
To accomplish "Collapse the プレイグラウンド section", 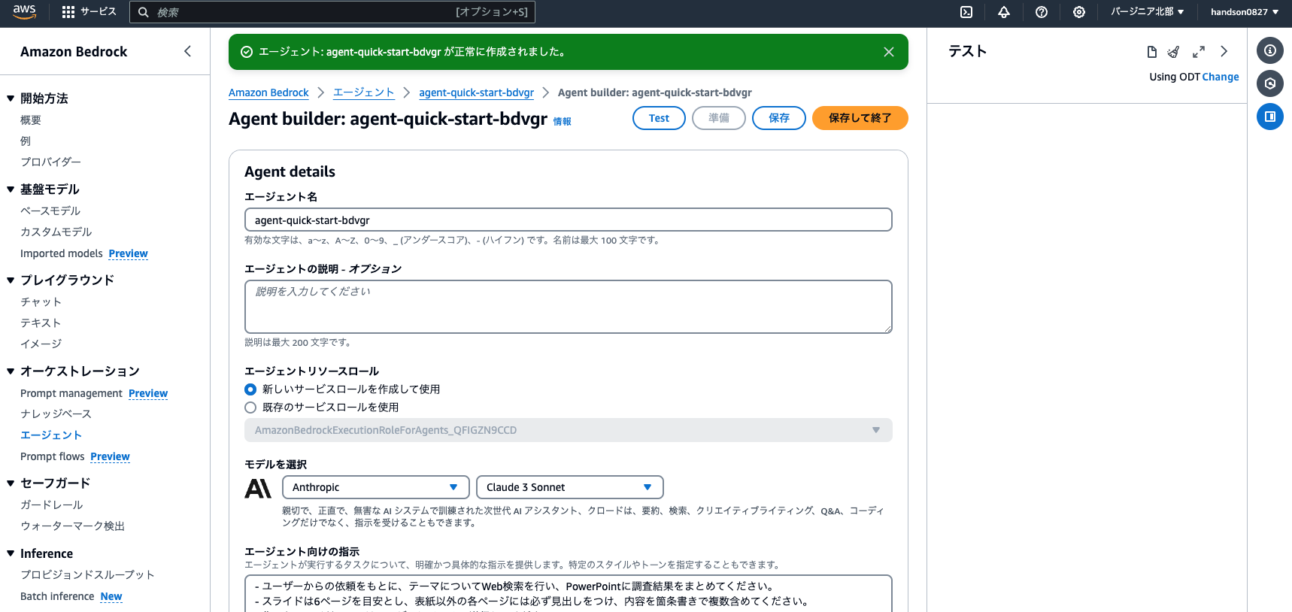I will tap(11, 280).
